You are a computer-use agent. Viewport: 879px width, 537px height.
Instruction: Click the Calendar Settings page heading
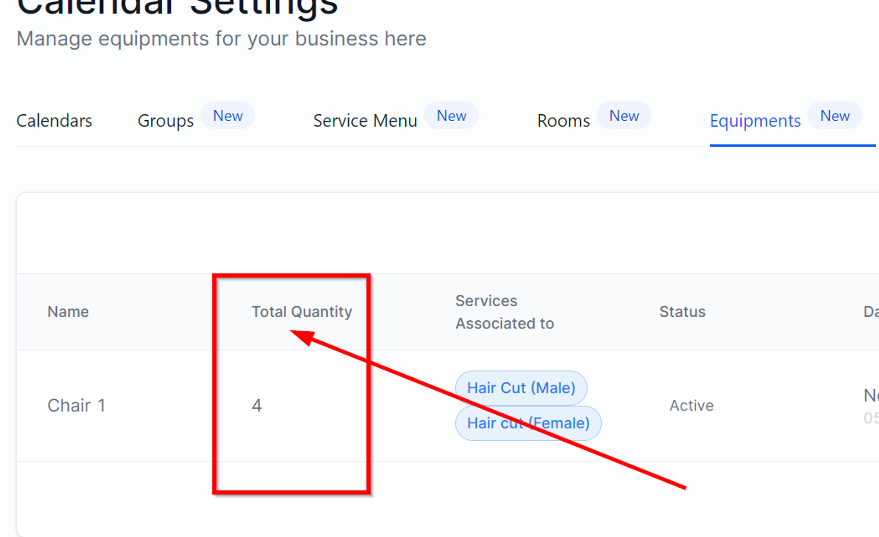tap(177, 6)
